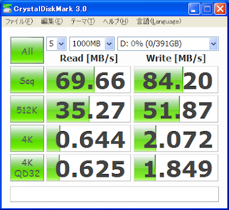Click the Seq read result 69.66
Screen dimensions: 229x210
[89, 80]
